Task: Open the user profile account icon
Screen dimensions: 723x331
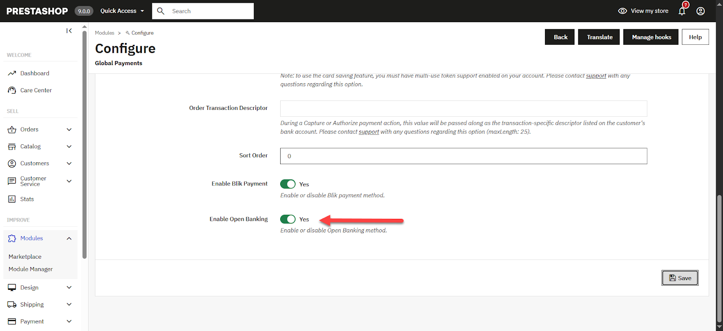Action: click(700, 11)
